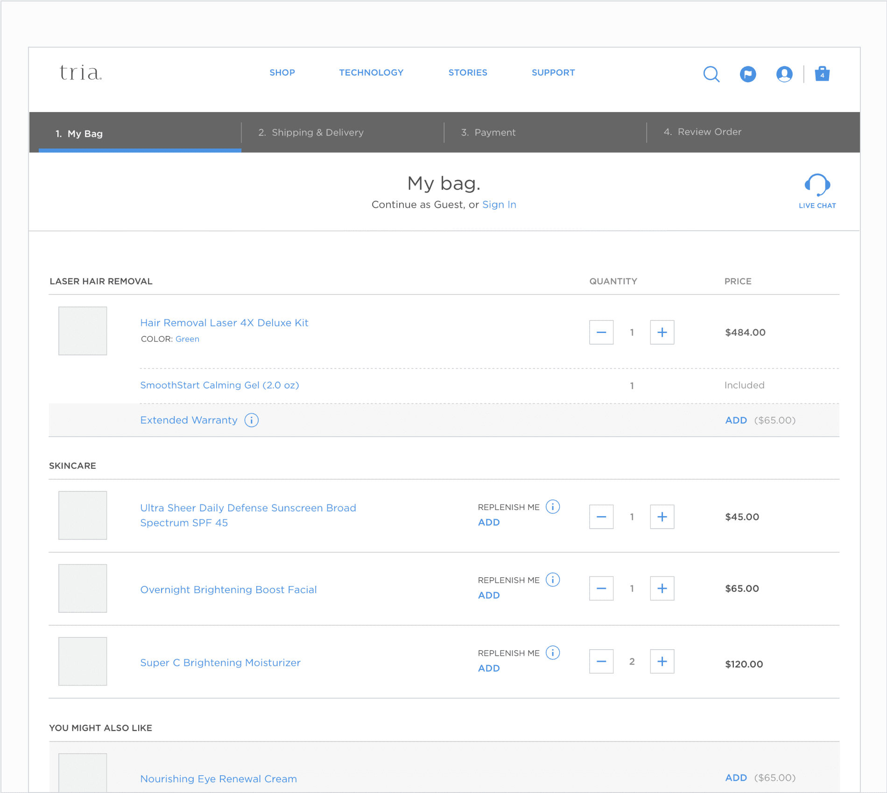Change the Green color option

click(x=187, y=339)
